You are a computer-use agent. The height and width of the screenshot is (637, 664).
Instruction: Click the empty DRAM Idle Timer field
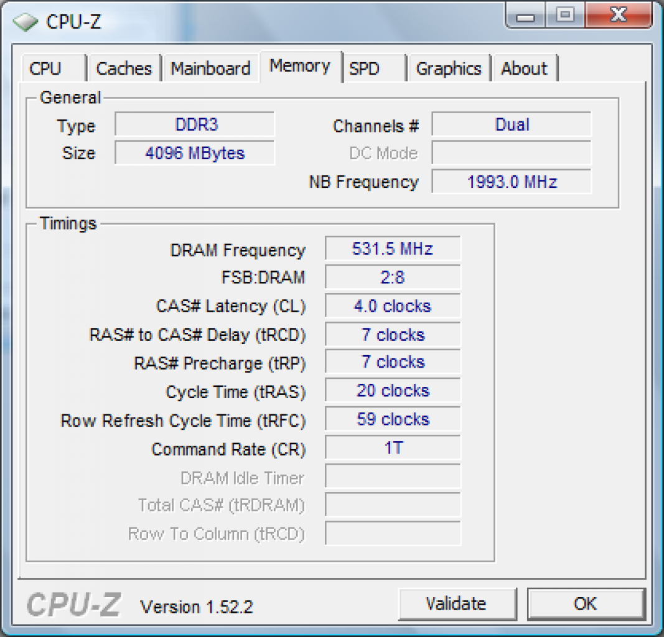[393, 477]
